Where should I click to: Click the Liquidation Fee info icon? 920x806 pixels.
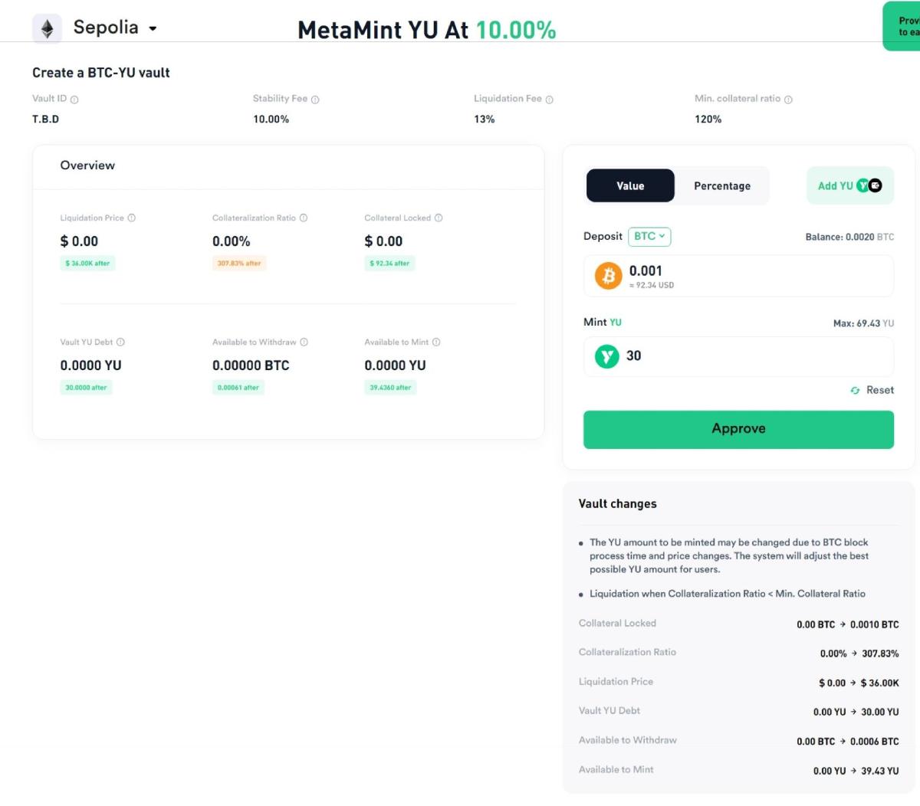pyautogui.click(x=549, y=100)
